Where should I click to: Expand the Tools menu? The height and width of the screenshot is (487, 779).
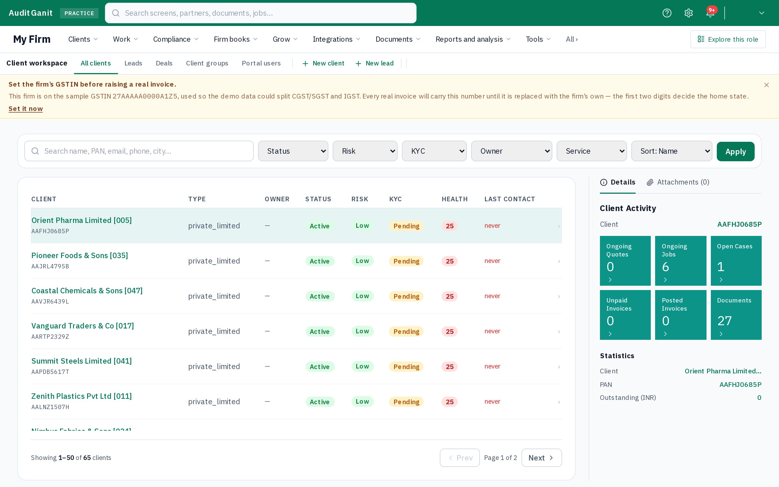tap(538, 39)
